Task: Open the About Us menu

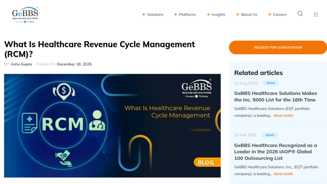Action: coord(249,15)
